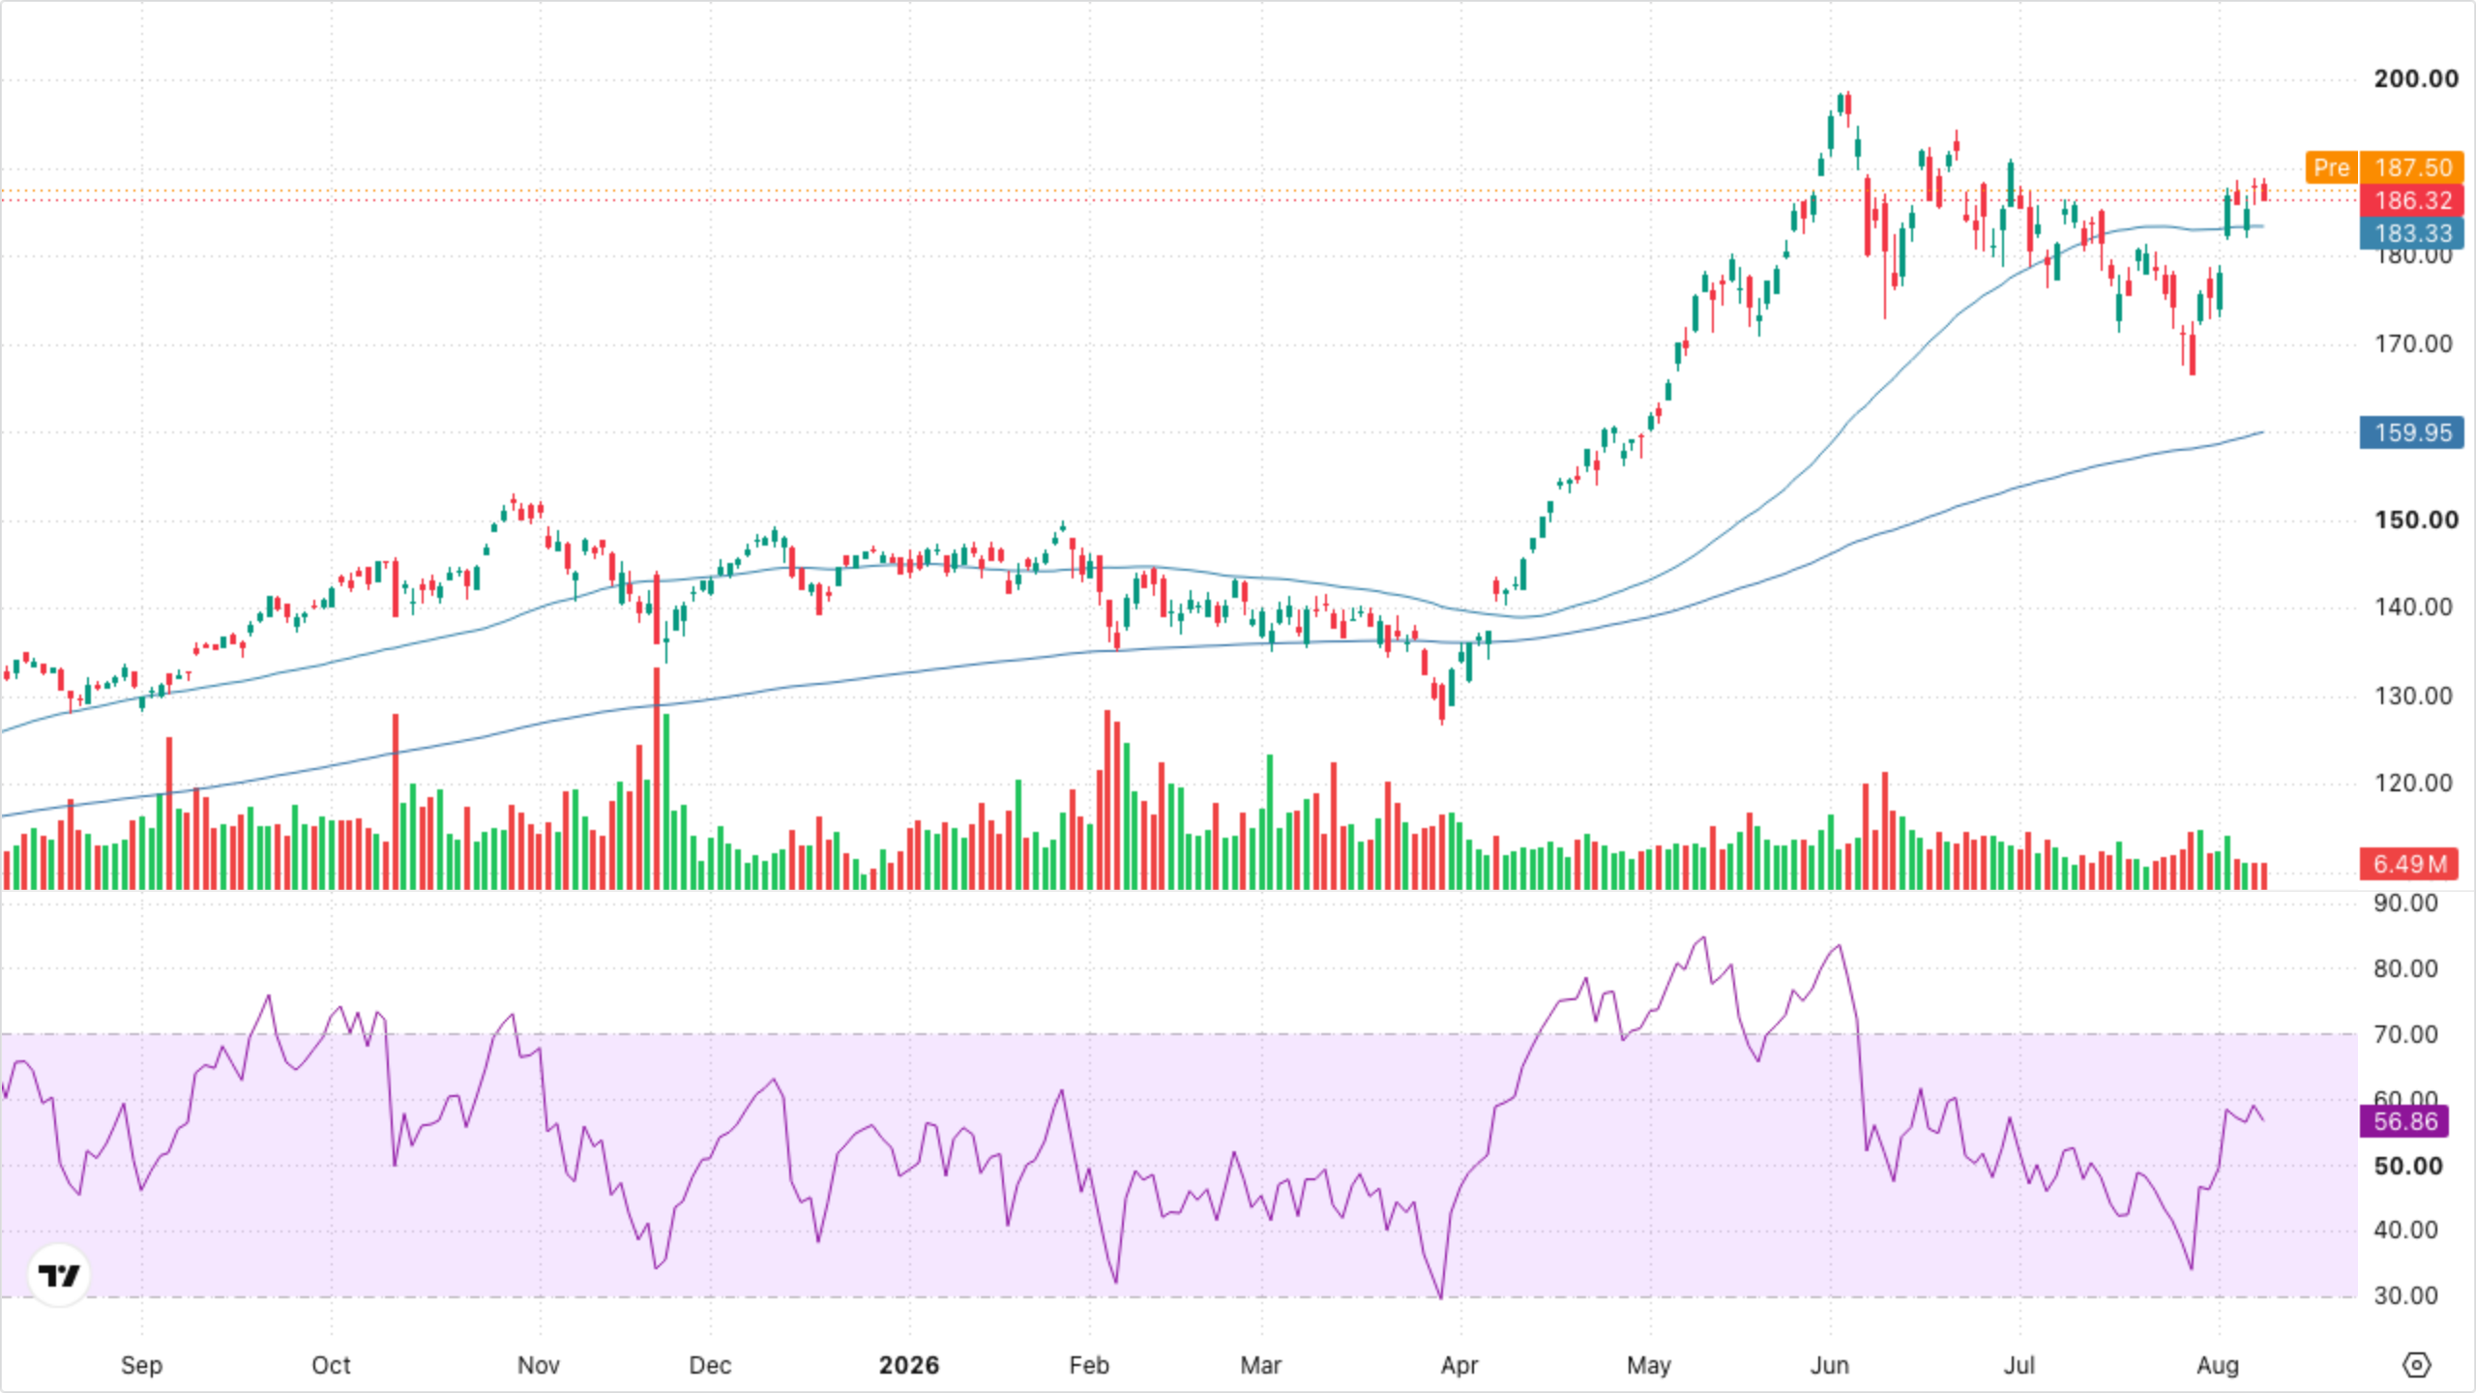Select the Sep marker on time axis

pyautogui.click(x=141, y=1365)
